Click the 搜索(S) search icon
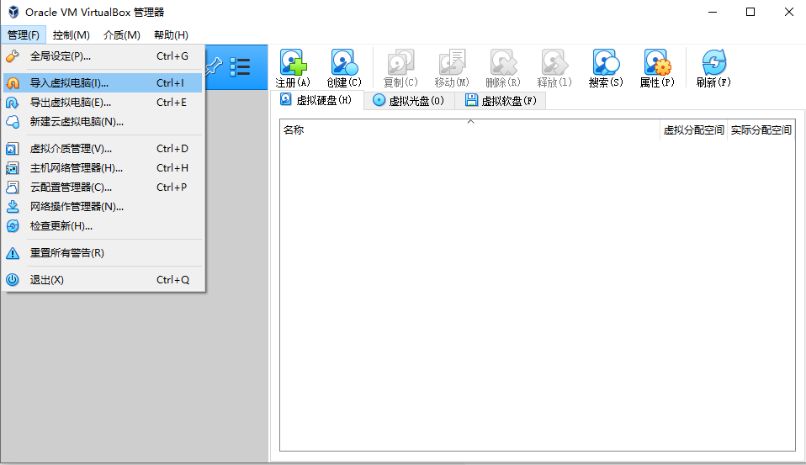806x465 pixels. click(x=606, y=63)
